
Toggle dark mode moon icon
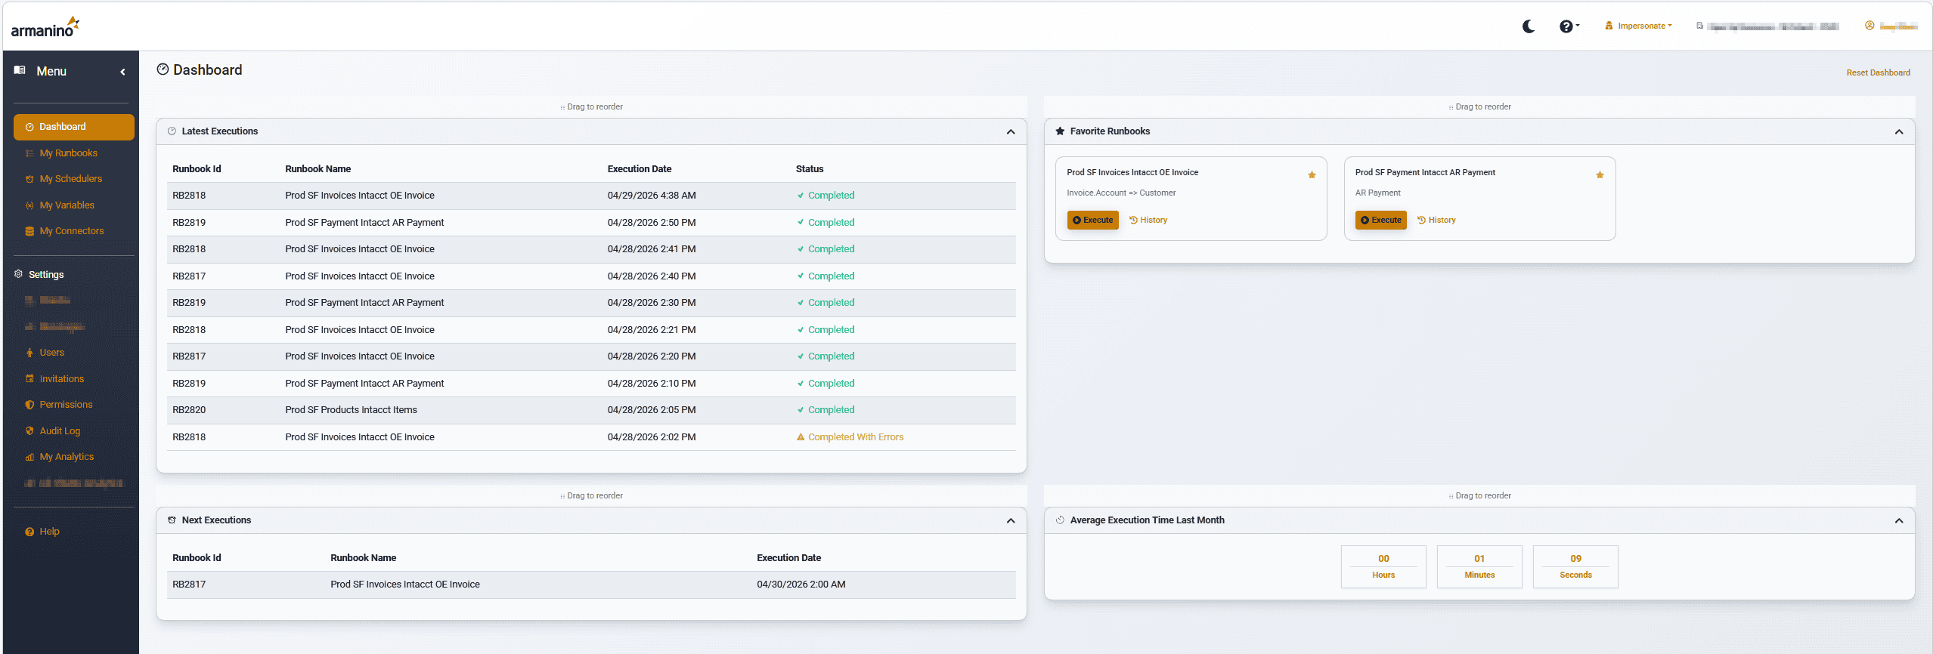1528,26
